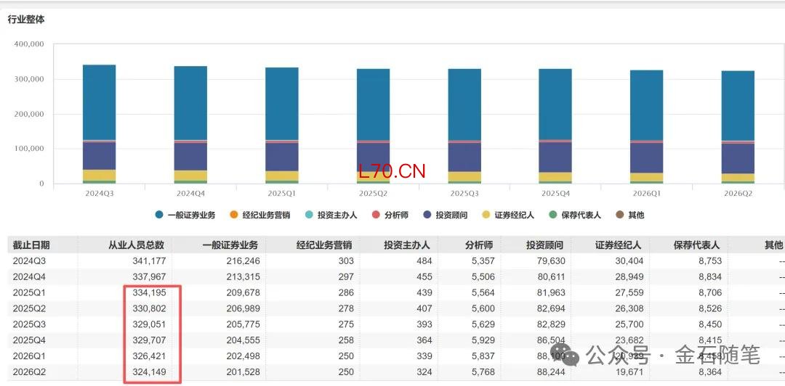Select the 2024Q3 stacked bar in chart
Viewport: 785px width, 386px height.
[x=100, y=124]
